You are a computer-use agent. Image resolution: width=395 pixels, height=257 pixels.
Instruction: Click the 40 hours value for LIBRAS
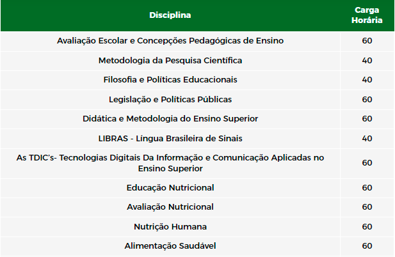[367, 139]
